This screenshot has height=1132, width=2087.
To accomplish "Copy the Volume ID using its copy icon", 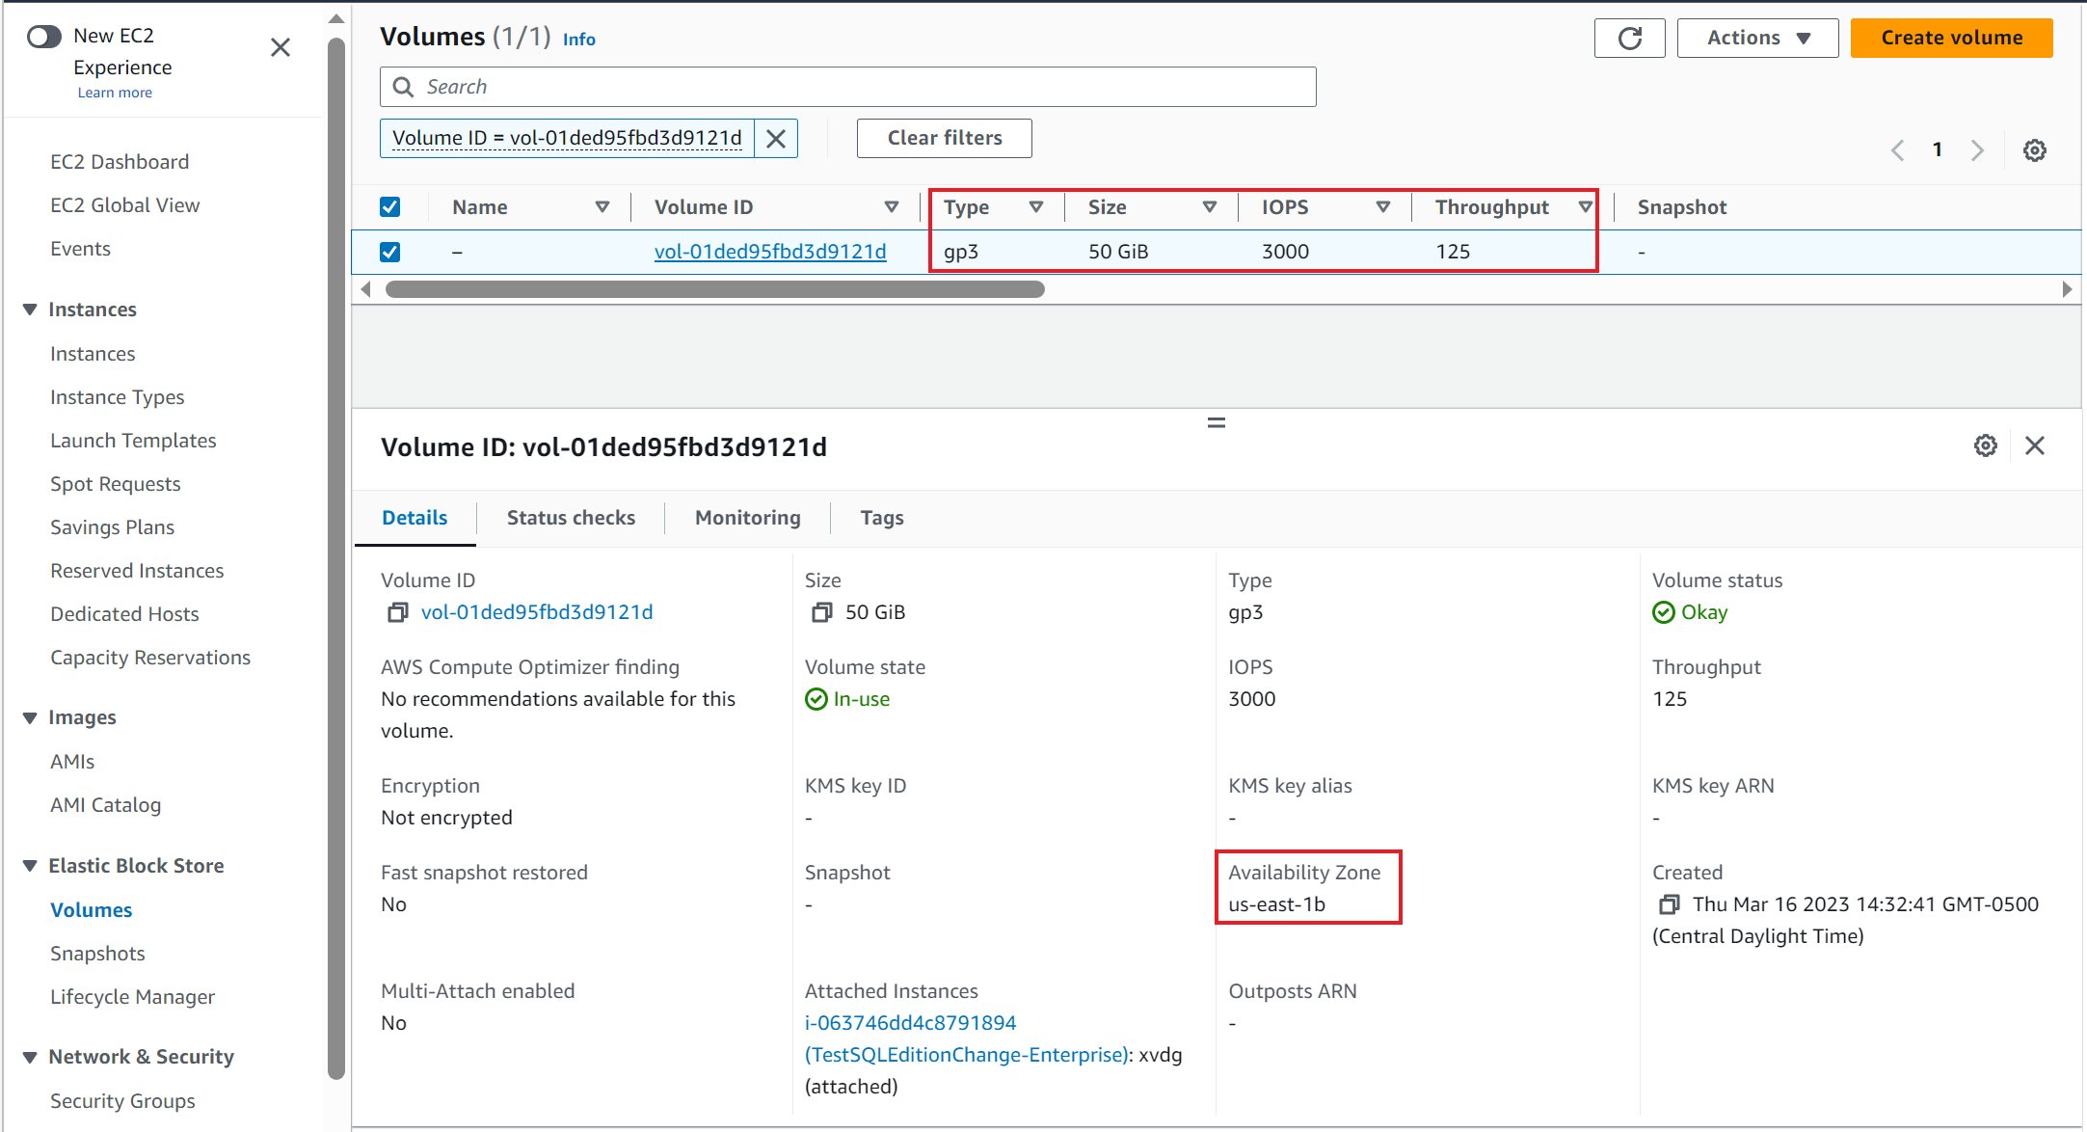I will click(397, 611).
